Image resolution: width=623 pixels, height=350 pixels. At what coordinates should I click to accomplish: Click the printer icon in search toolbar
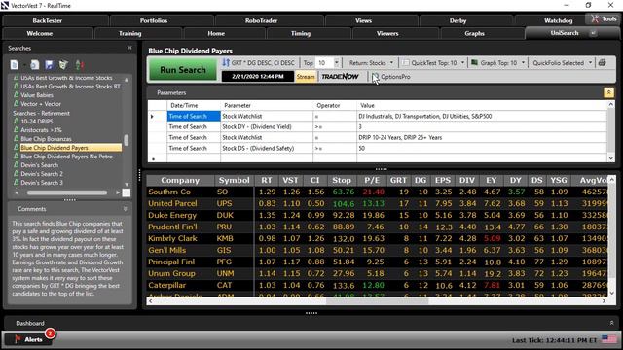click(x=602, y=62)
